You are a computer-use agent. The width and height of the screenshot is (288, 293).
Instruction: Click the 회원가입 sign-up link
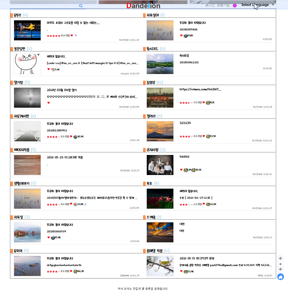click(223, 5)
